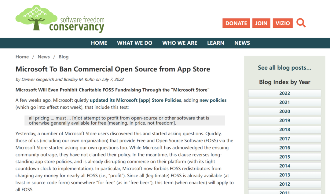330x194 pixels.
Task: Select 2021 in Blog Index
Action: (x=284, y=102)
